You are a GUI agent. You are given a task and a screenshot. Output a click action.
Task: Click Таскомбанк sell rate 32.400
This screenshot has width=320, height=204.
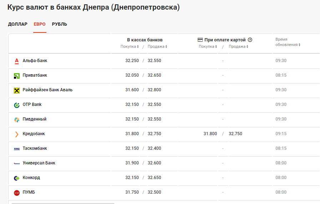click(x=154, y=148)
